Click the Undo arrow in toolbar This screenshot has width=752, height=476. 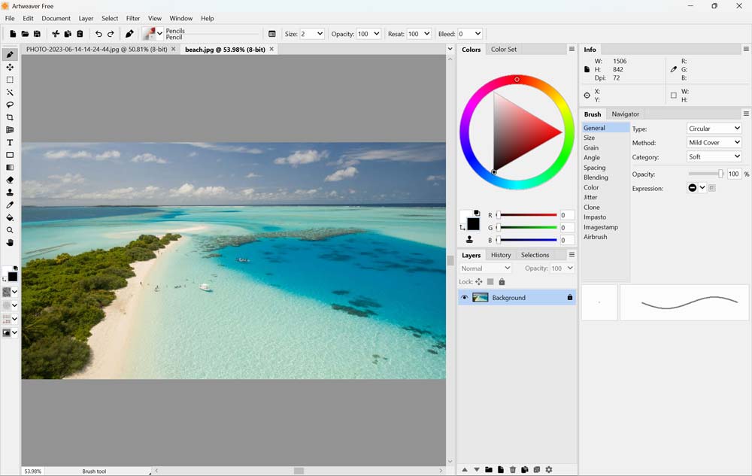99,34
